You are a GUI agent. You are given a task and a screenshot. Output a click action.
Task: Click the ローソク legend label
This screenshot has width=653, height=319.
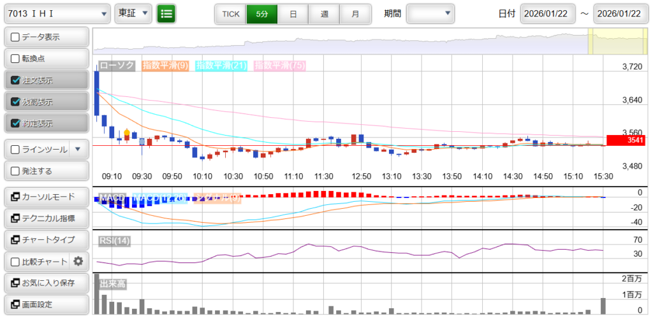[x=117, y=66]
